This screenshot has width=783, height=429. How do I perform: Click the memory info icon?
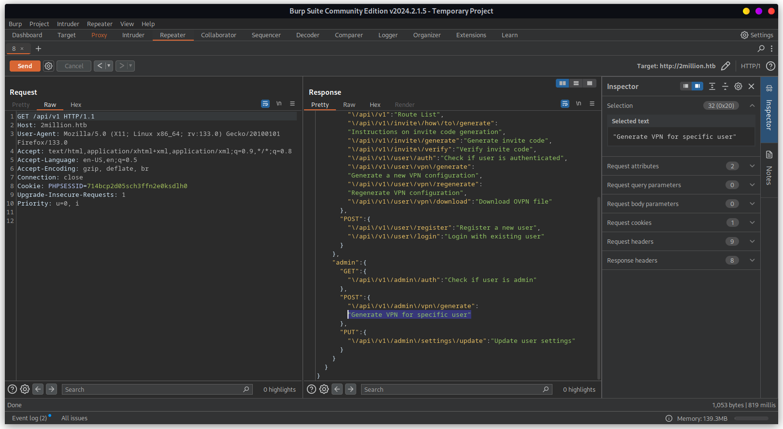click(x=669, y=418)
